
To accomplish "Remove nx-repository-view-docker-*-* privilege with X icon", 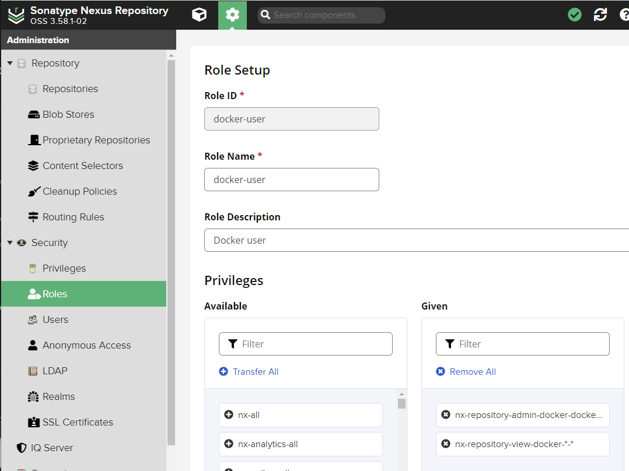I will point(446,444).
